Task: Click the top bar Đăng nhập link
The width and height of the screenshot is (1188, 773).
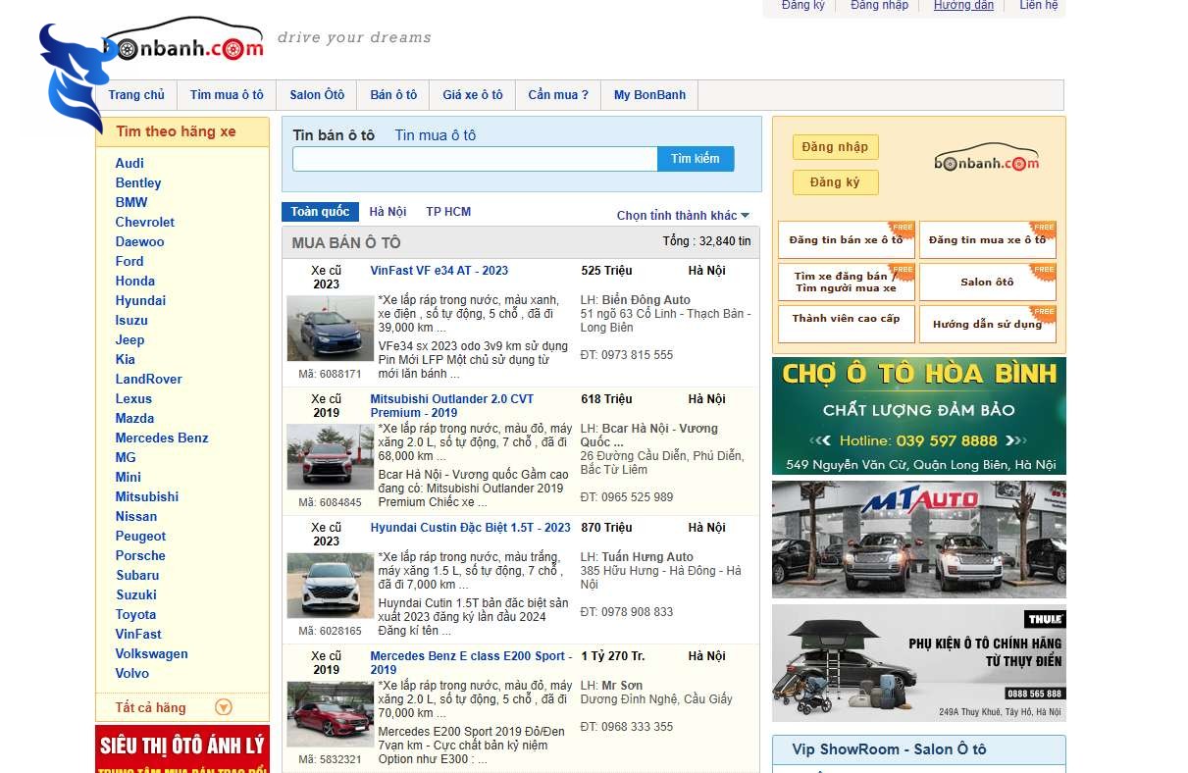Action: click(879, 5)
